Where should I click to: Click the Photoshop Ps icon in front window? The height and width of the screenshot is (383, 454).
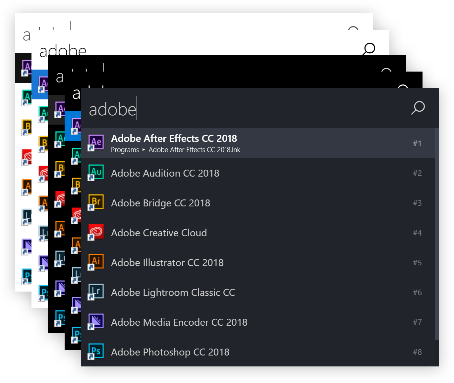click(96, 352)
